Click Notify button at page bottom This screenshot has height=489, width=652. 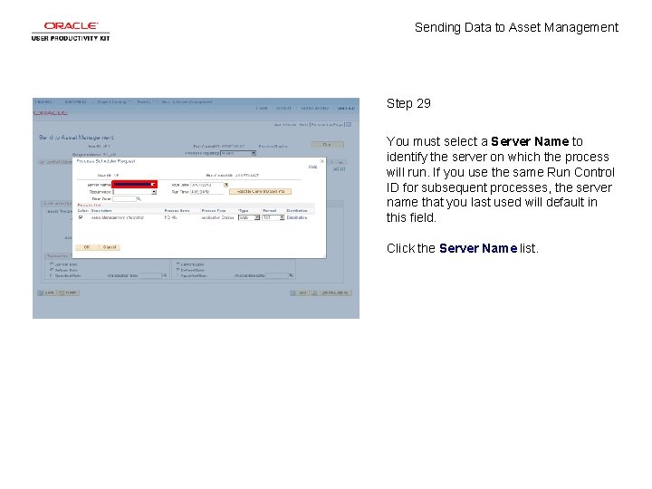pyautogui.click(x=68, y=292)
